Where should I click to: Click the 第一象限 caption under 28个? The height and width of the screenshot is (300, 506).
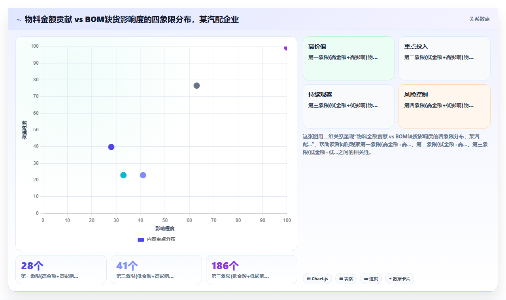[50, 276]
